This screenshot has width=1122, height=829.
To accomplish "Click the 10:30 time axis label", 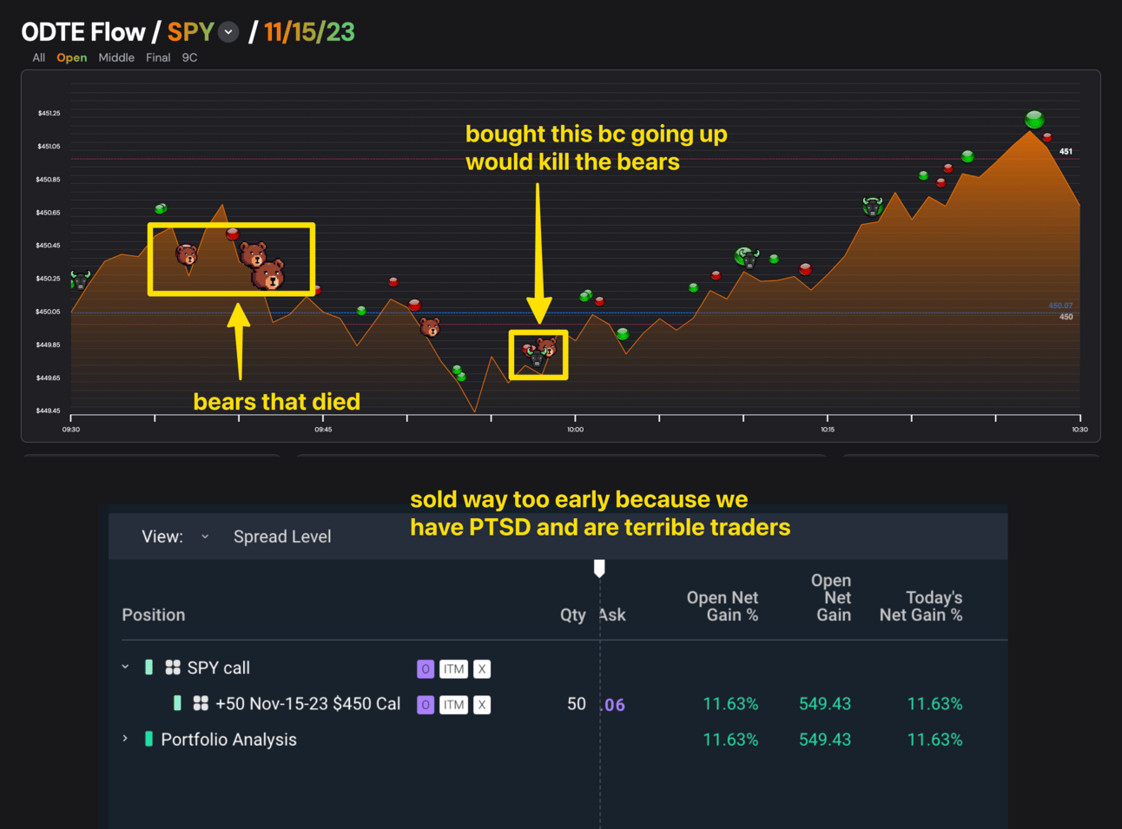I will point(1079,429).
